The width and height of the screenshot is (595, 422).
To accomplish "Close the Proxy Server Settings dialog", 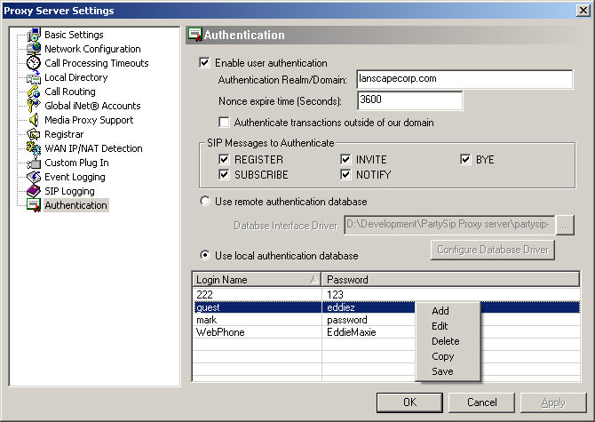I will [x=583, y=11].
